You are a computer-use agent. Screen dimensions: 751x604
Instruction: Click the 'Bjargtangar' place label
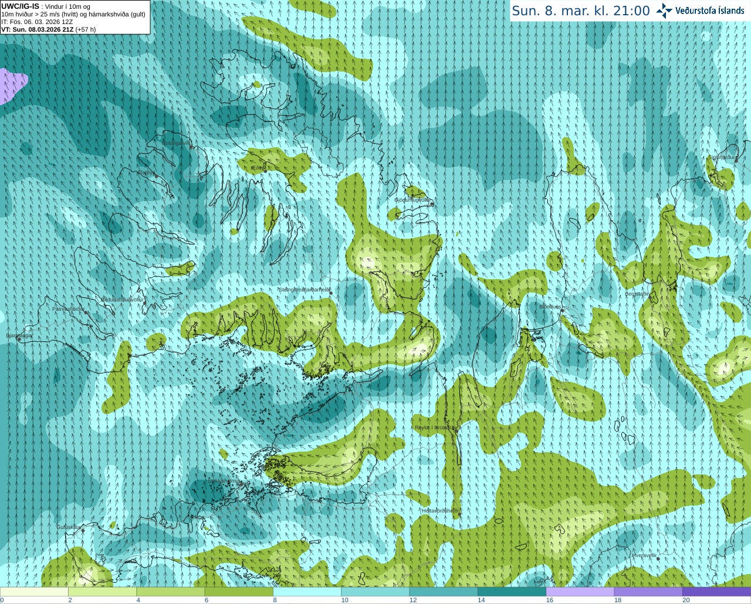[x=19, y=335]
